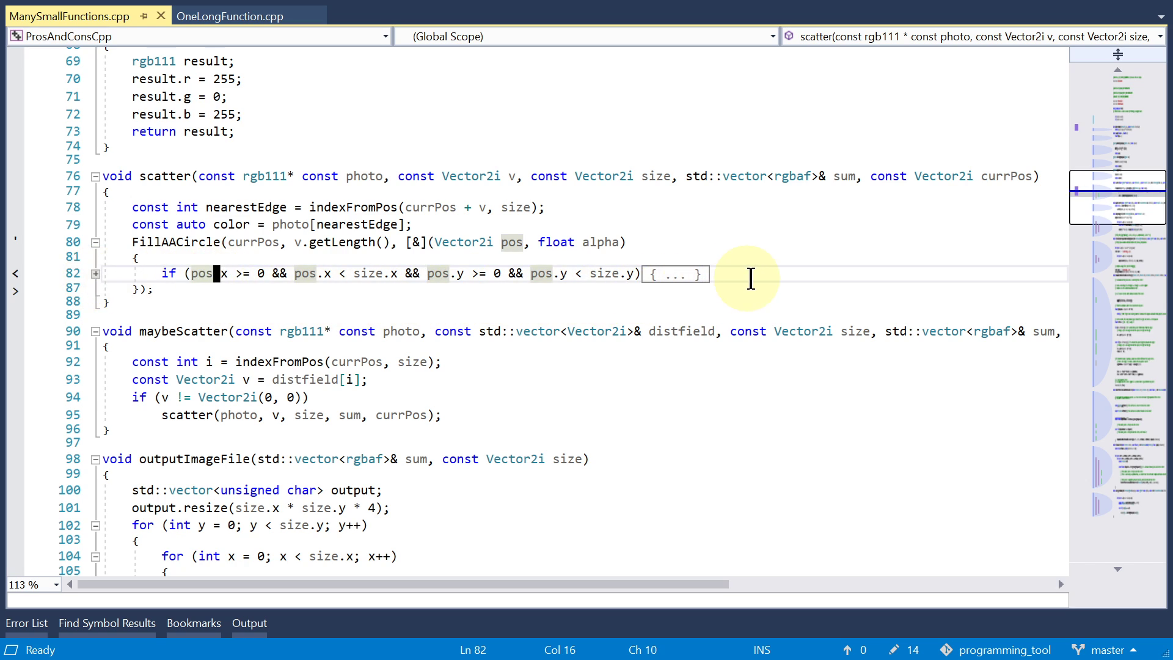The width and height of the screenshot is (1173, 660).
Task: Open the 113 % zoom level dropdown
Action: pyautogui.click(x=56, y=585)
